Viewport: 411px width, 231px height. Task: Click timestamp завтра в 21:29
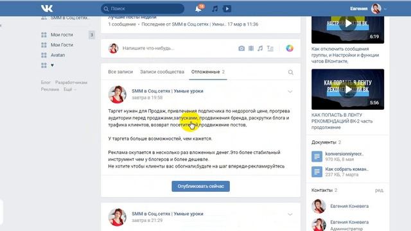click(x=147, y=220)
